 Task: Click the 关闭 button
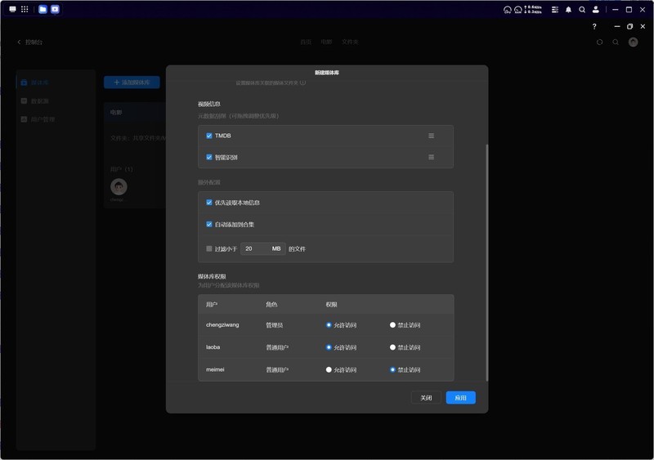click(x=426, y=398)
